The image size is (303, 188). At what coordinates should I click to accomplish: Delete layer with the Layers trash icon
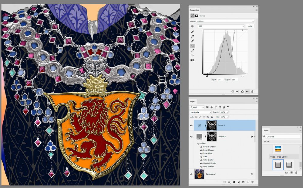(x=252, y=182)
